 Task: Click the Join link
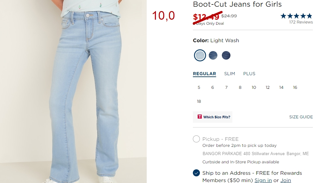click(285, 180)
